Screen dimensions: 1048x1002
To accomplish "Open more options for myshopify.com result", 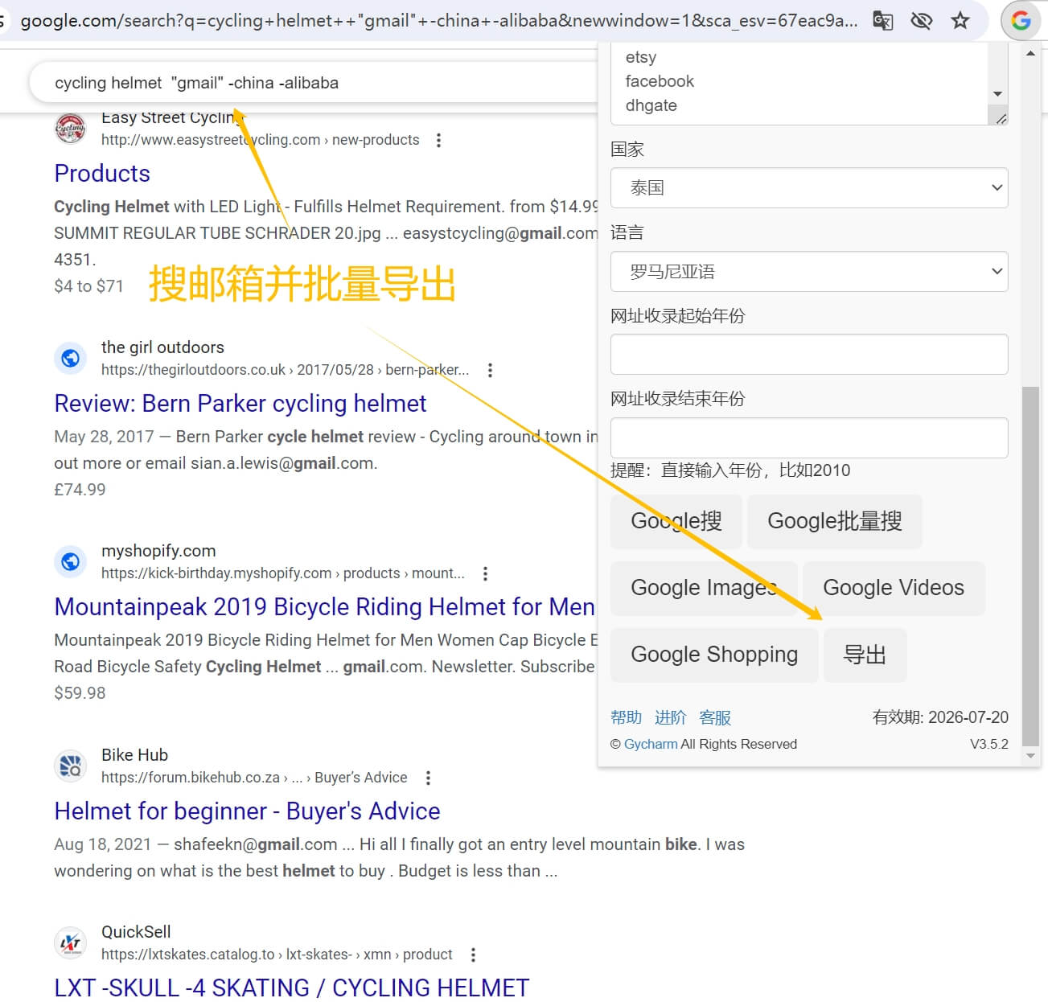I will pyautogui.click(x=485, y=573).
